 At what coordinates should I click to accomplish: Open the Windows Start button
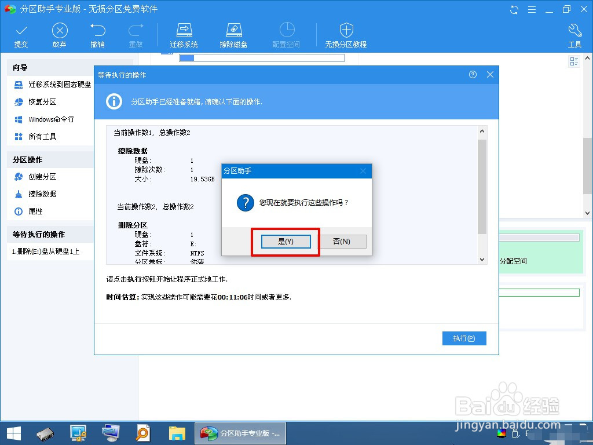click(x=14, y=433)
